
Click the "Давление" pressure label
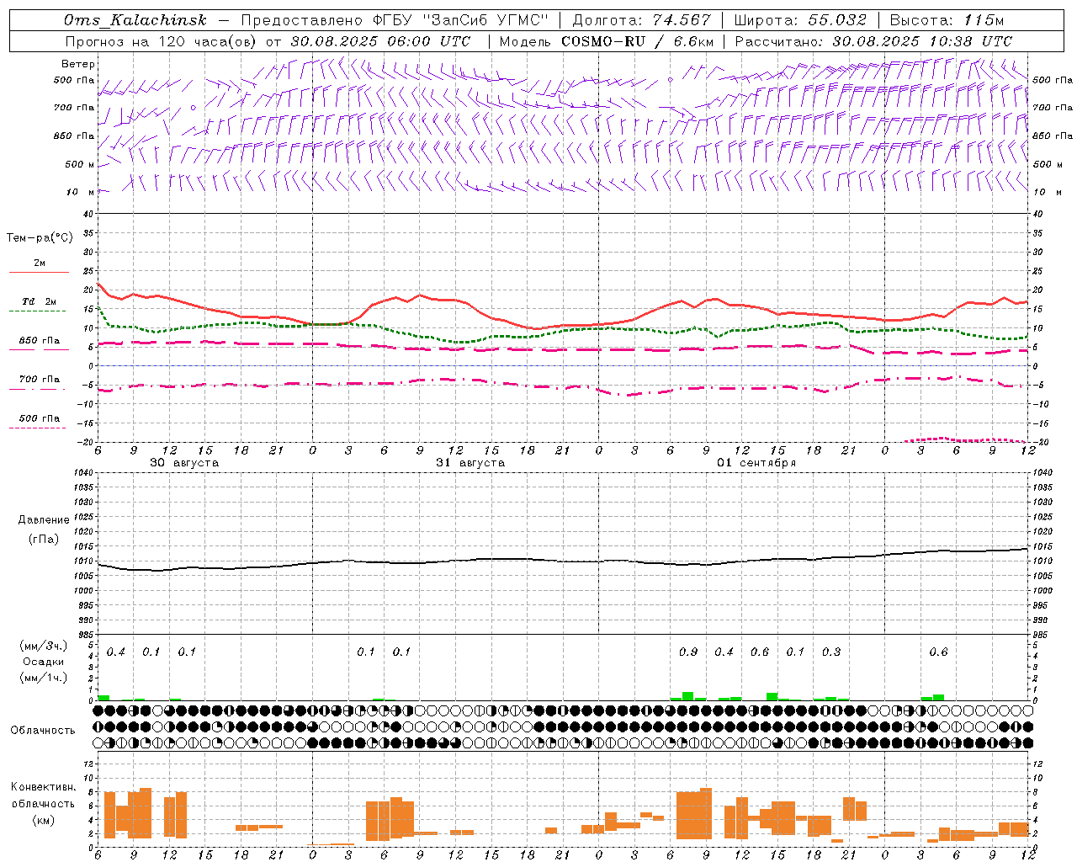point(44,520)
